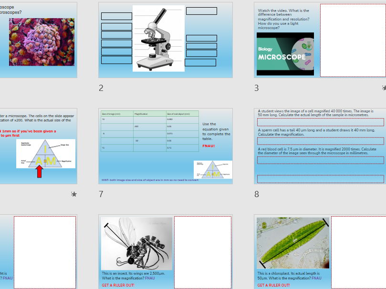Select slide 7 by its slide number
Screen dimensions: 386x289
click(x=101, y=195)
